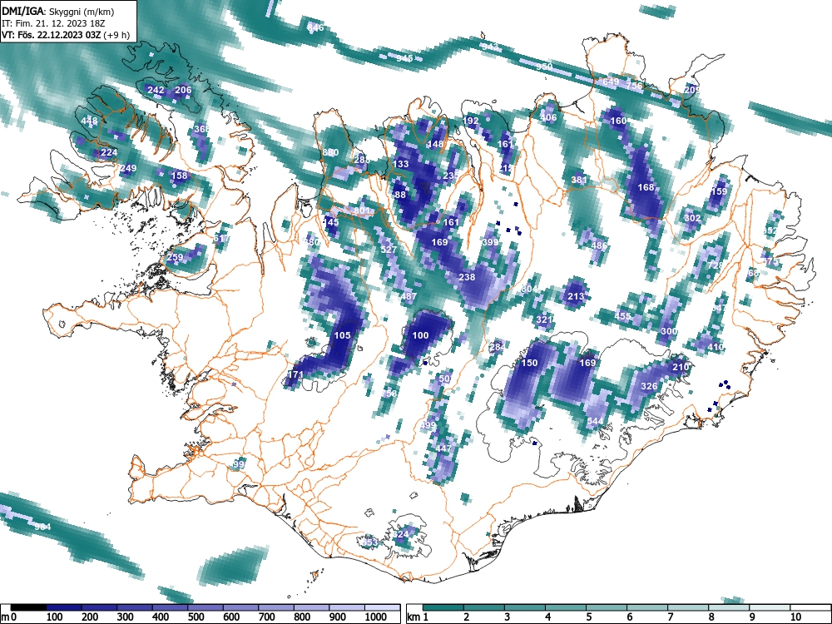Click the visibility value 381 on the map
Image resolution: width=832 pixels, height=624 pixels.
coord(579,180)
